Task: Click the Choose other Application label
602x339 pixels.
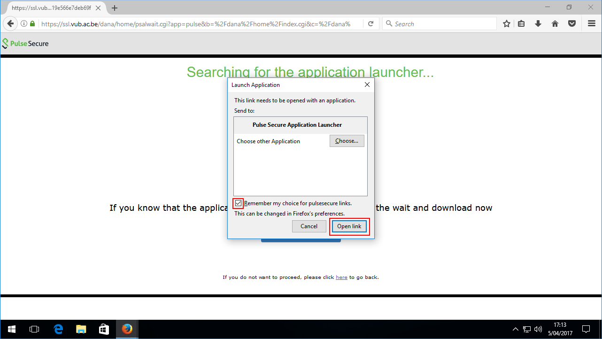Action: coord(268,141)
